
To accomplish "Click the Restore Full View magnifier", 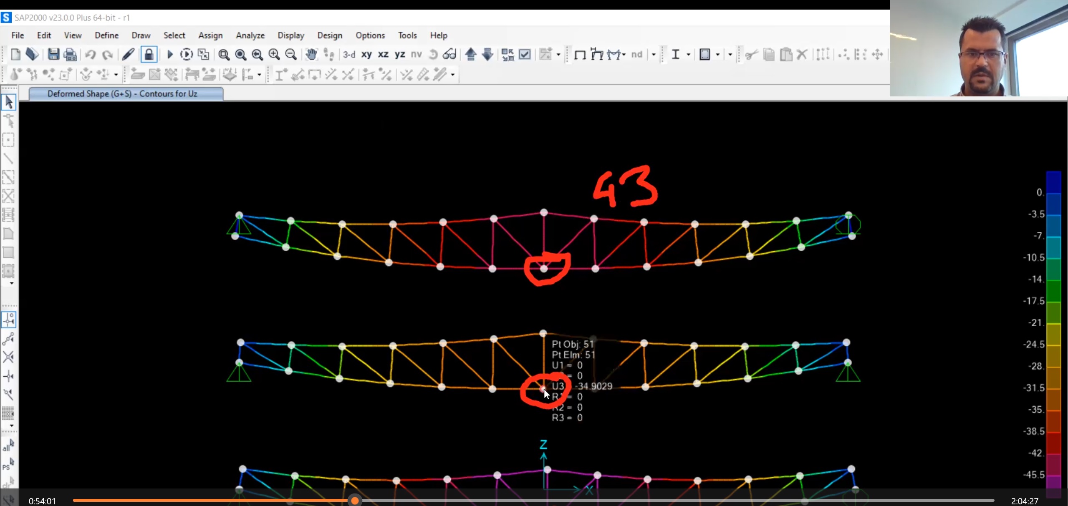I will point(240,54).
